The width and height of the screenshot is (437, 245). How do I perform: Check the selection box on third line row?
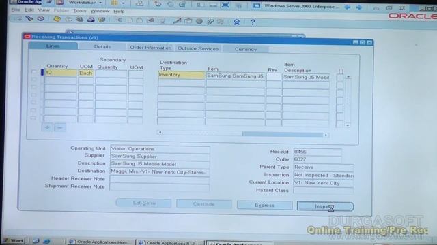click(x=34, y=87)
